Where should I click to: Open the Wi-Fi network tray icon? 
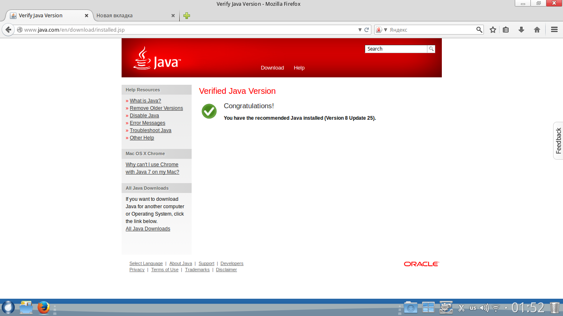tap(496, 308)
